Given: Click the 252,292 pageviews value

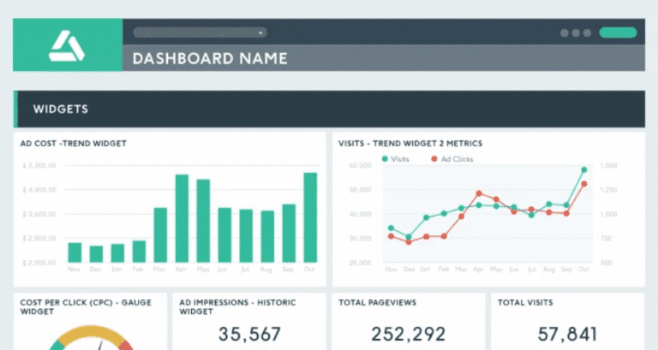Looking at the screenshot, I should point(408,334).
